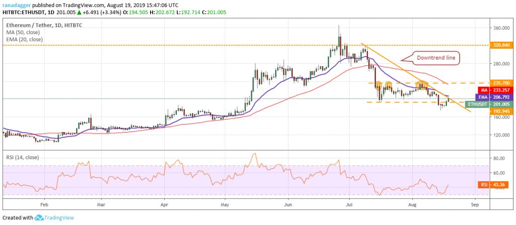The width and height of the screenshot is (516, 225).
Task: Select the Apr label on time axis
Action: coord(164,205)
